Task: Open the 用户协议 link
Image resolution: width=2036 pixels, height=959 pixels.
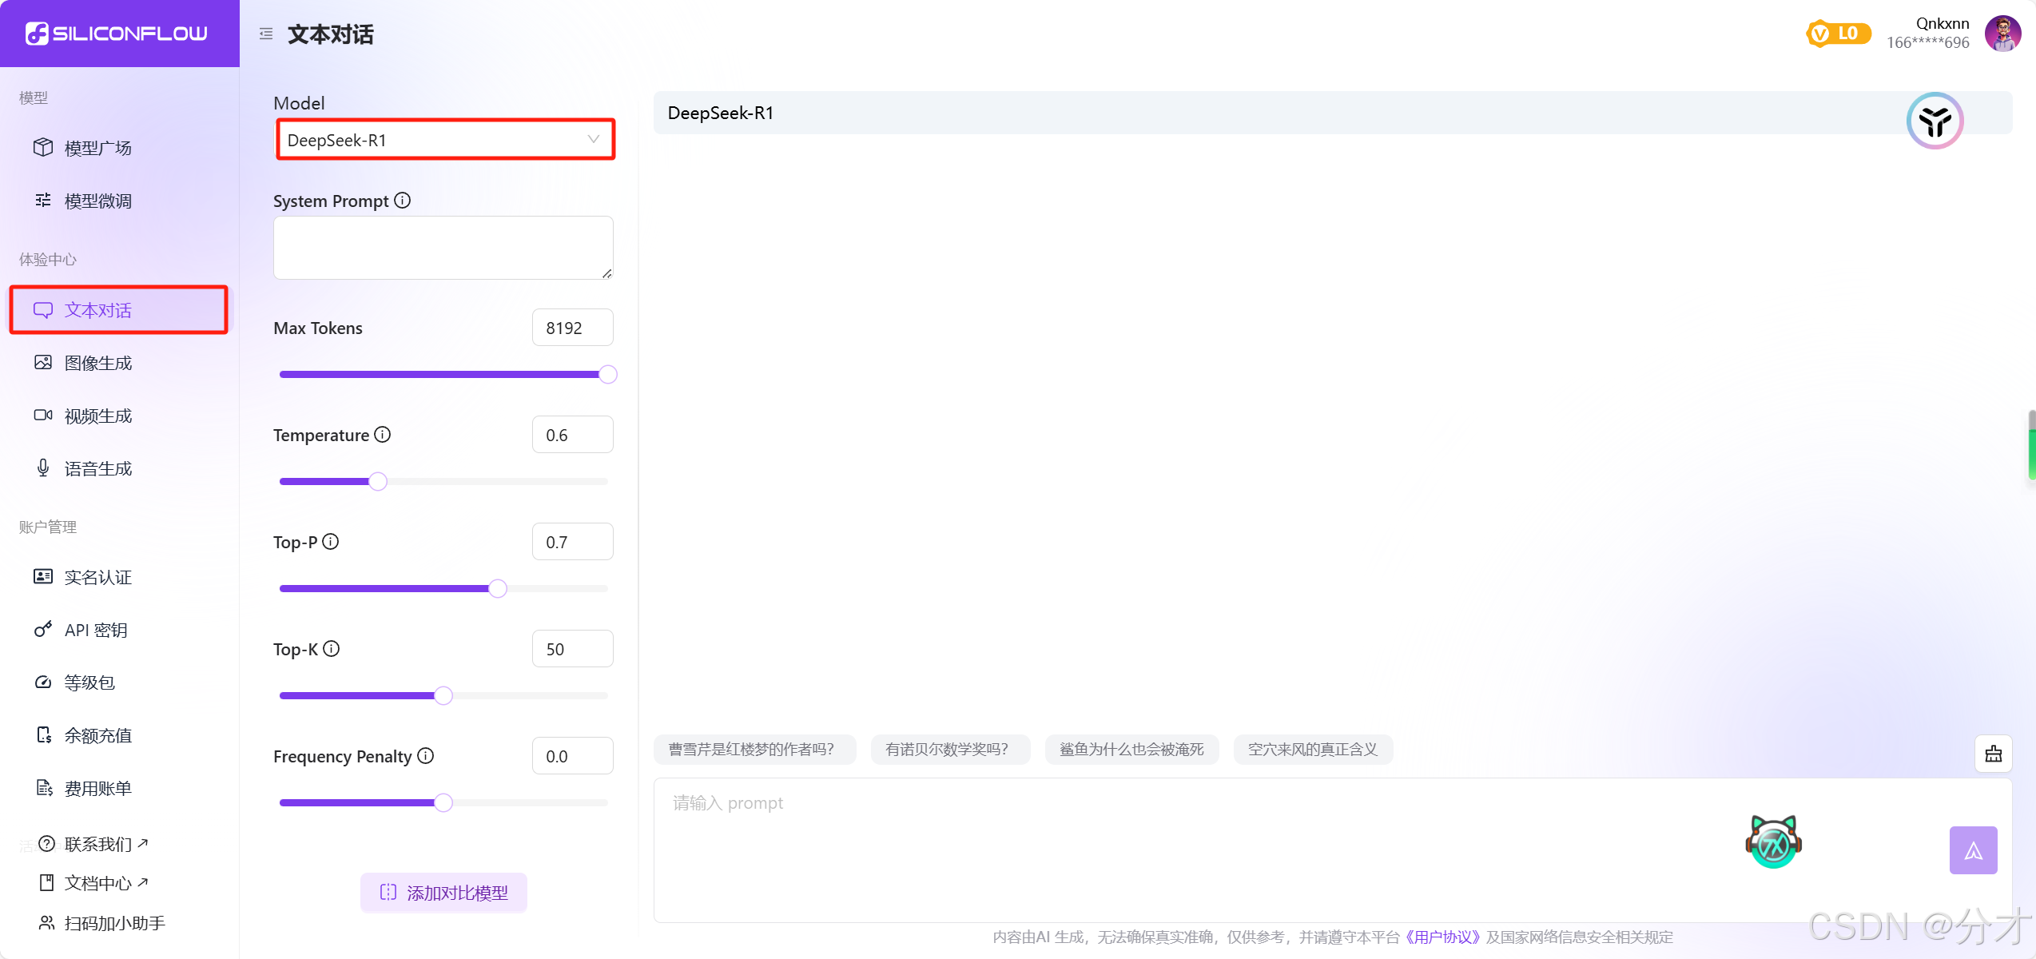Action: tap(1442, 937)
